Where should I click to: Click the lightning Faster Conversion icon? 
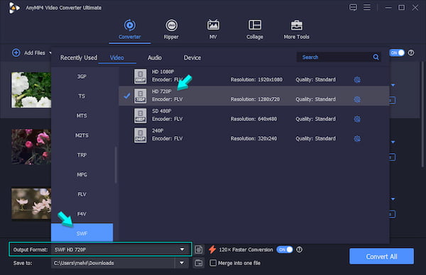coord(212,249)
